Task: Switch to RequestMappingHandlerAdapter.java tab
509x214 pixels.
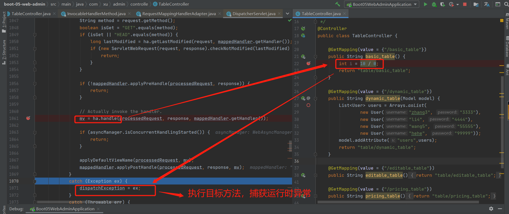Action: (179, 14)
